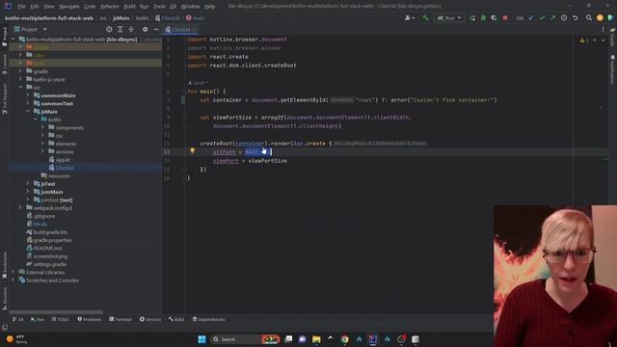Click Collapse All in Project panel
The height and width of the screenshot is (347, 617).
131,30
